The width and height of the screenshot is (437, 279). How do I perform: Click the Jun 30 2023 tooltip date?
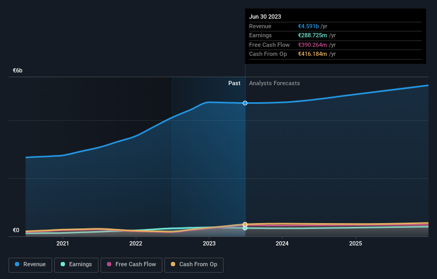[265, 17]
